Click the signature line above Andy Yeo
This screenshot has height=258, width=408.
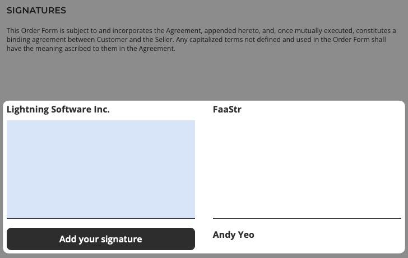pos(307,218)
